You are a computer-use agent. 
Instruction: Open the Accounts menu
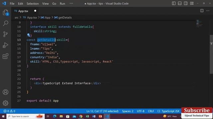(5, 92)
